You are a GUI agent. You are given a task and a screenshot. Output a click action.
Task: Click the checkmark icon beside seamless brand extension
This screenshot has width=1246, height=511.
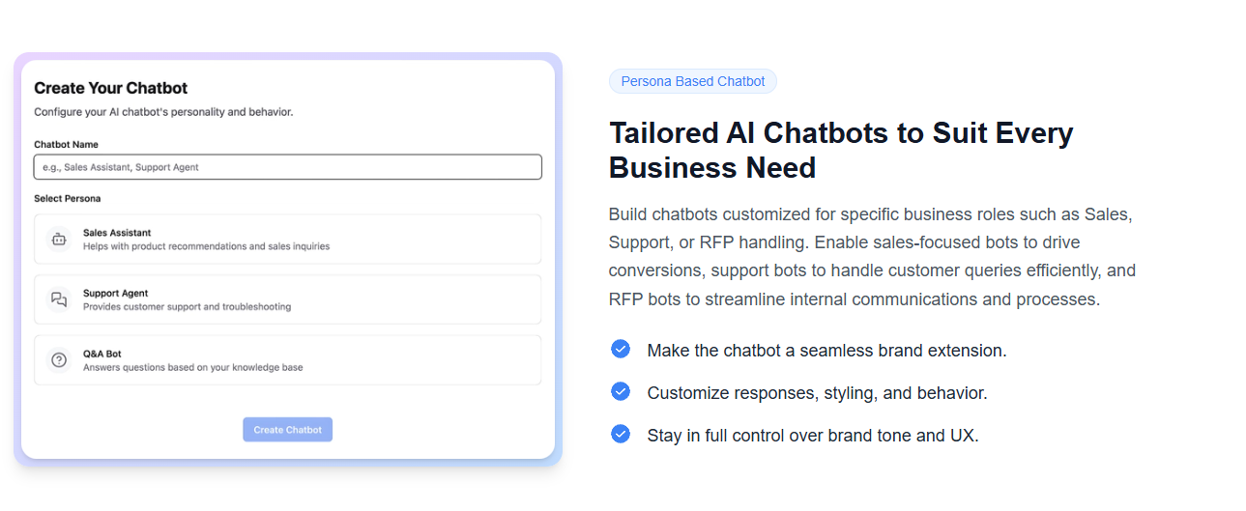pos(621,349)
